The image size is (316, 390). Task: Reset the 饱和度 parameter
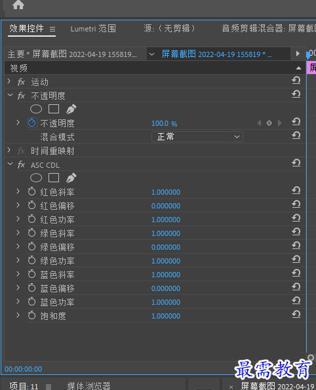pos(296,315)
